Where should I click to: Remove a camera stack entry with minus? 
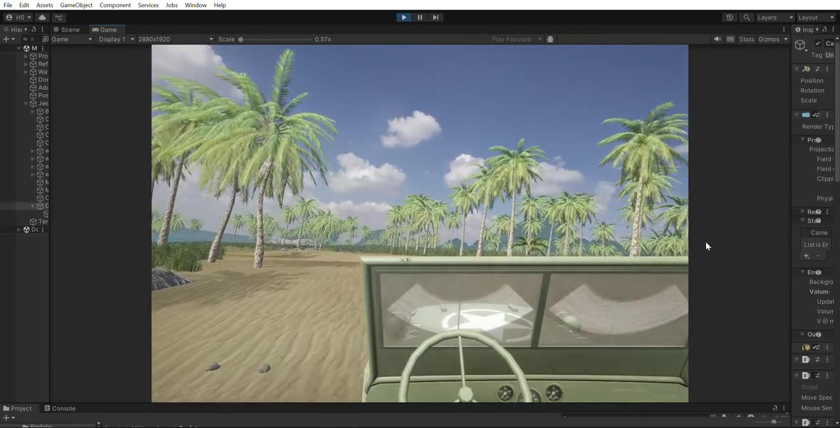click(818, 256)
